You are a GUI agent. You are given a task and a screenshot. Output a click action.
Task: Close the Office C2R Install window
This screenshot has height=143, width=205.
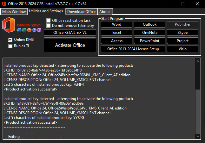[197, 4]
